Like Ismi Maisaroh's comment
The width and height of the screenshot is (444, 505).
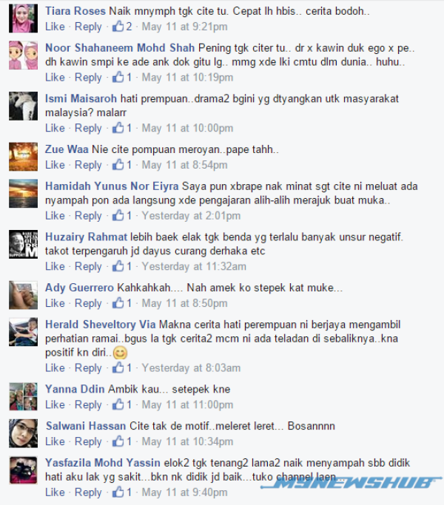(55, 128)
